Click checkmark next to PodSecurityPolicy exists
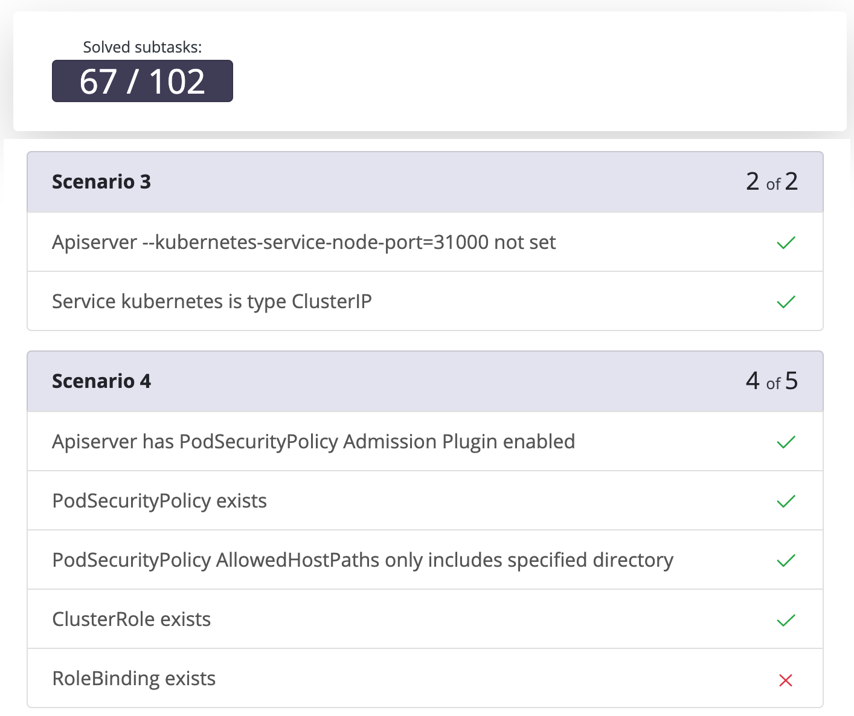The width and height of the screenshot is (854, 716). 786,502
